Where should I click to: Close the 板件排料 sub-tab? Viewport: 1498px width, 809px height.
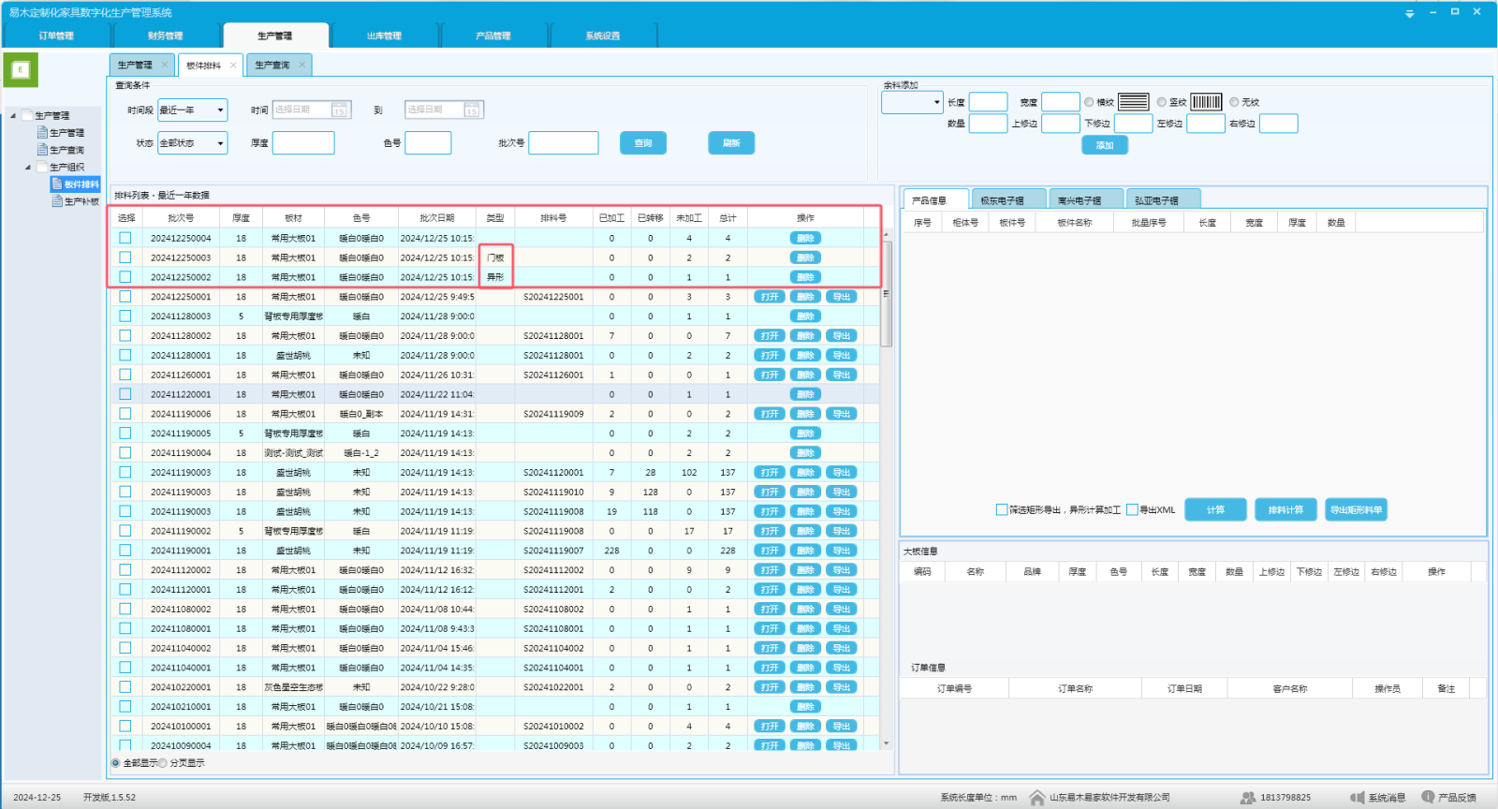pyautogui.click(x=233, y=65)
